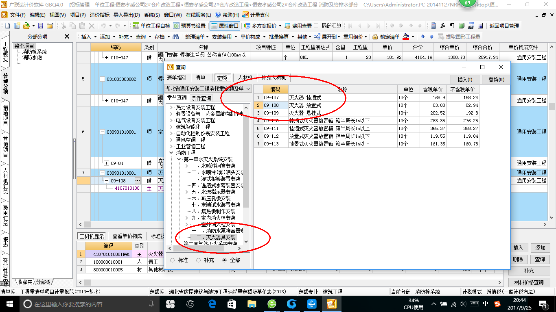
Task: Switch to 人材机 tab in query dialog
Action: tap(245, 78)
